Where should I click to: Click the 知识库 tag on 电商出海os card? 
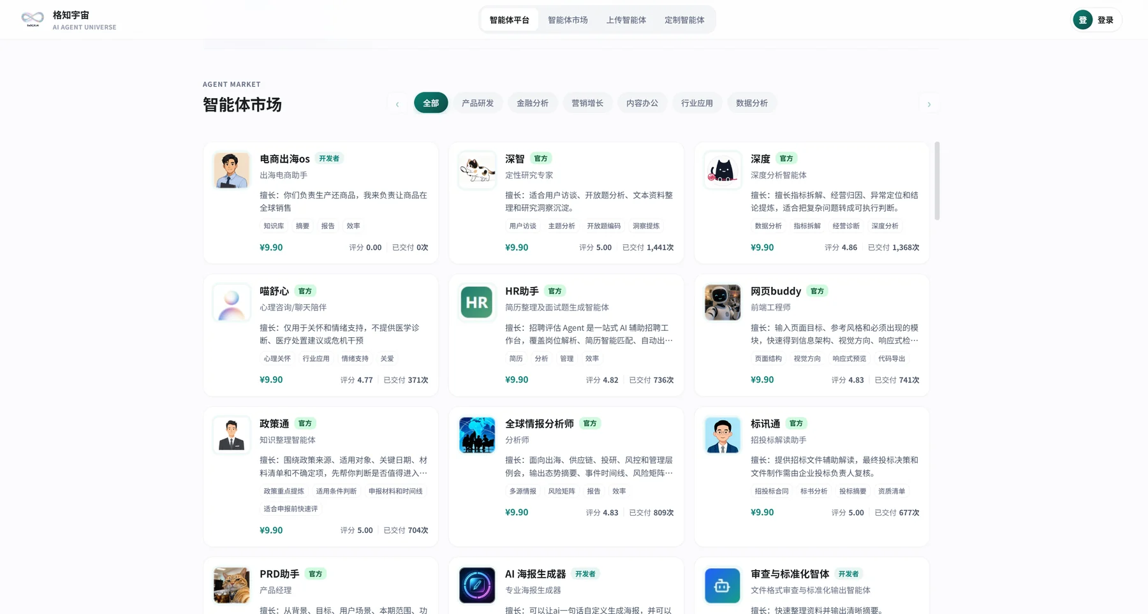point(274,226)
